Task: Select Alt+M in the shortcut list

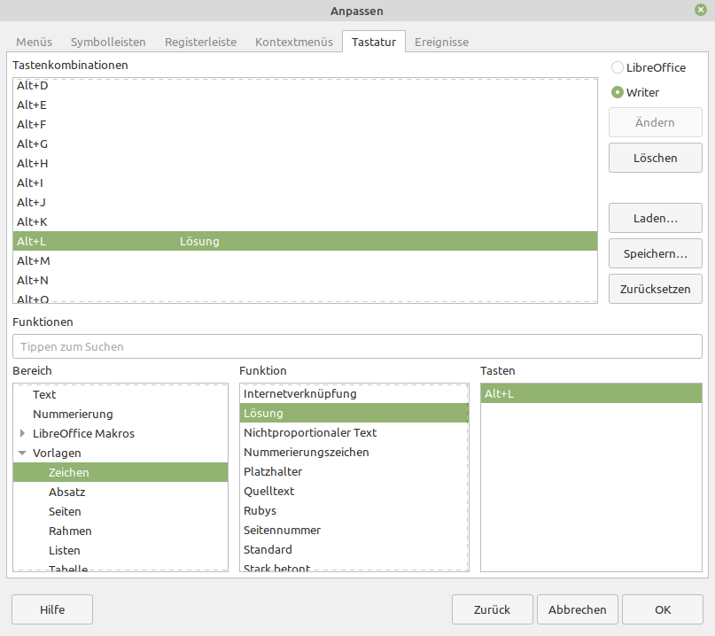Action: tap(34, 260)
